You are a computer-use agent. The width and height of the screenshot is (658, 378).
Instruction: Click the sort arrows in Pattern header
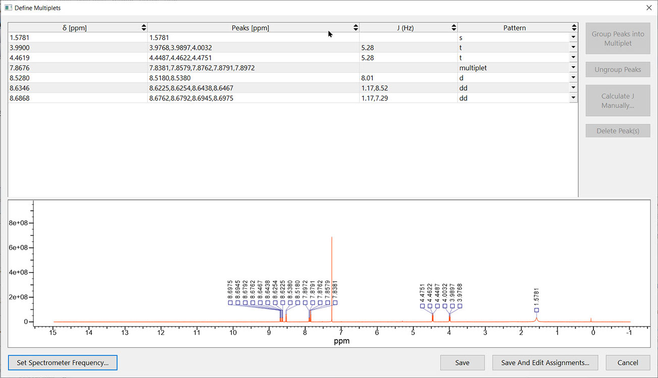coord(574,28)
